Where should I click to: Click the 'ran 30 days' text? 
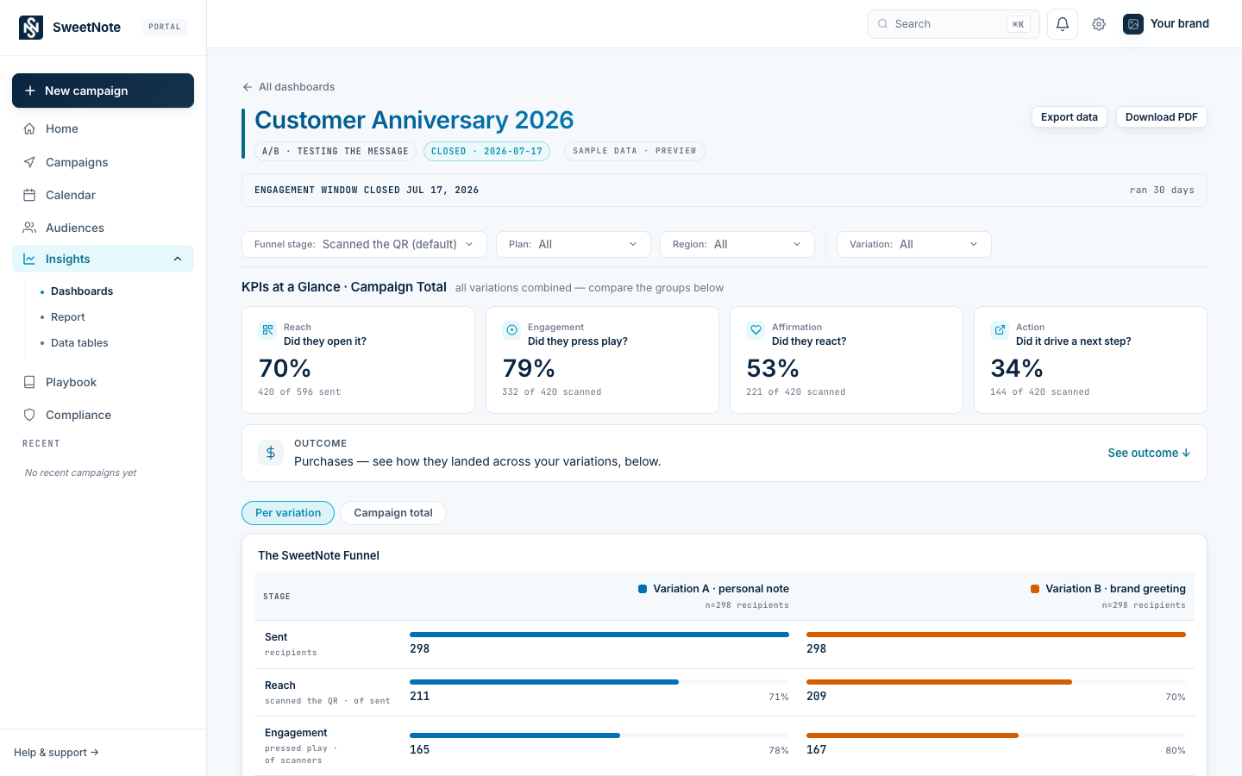1162,191
